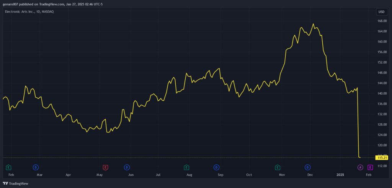Click the TradingView logo at bottom left
Image resolution: width=392 pixels, height=188 pixels.
pyautogui.click(x=16, y=183)
